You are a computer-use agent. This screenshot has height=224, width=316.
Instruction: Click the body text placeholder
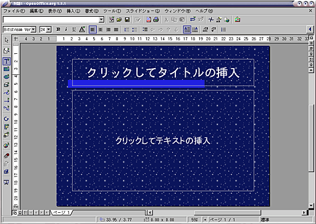163,140
